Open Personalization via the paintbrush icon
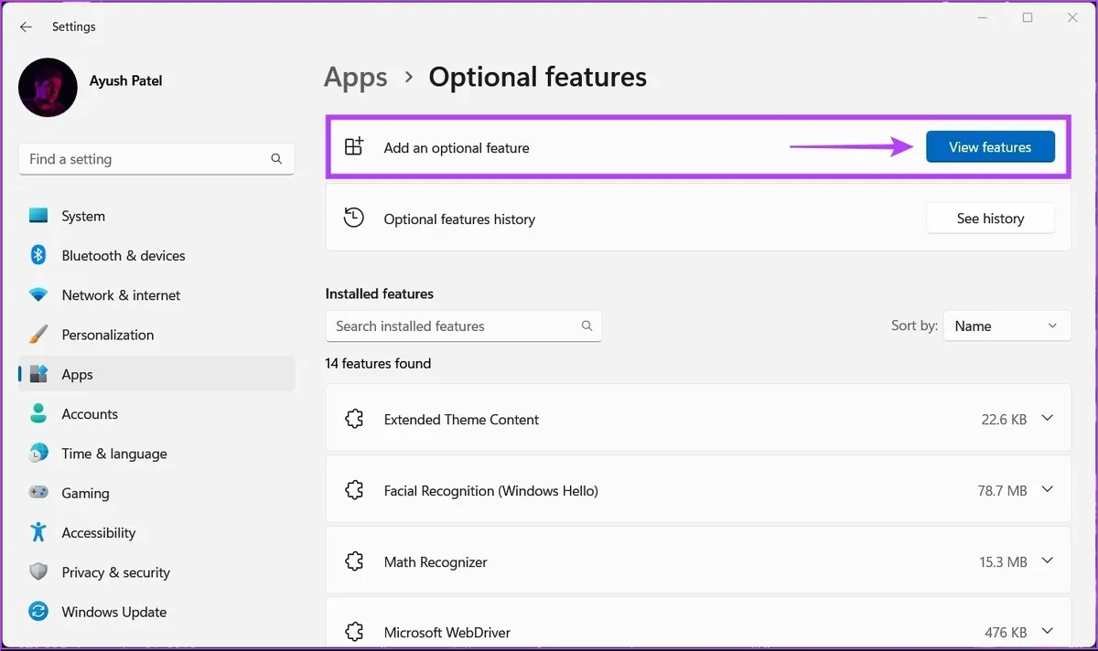This screenshot has width=1098, height=651. point(38,335)
